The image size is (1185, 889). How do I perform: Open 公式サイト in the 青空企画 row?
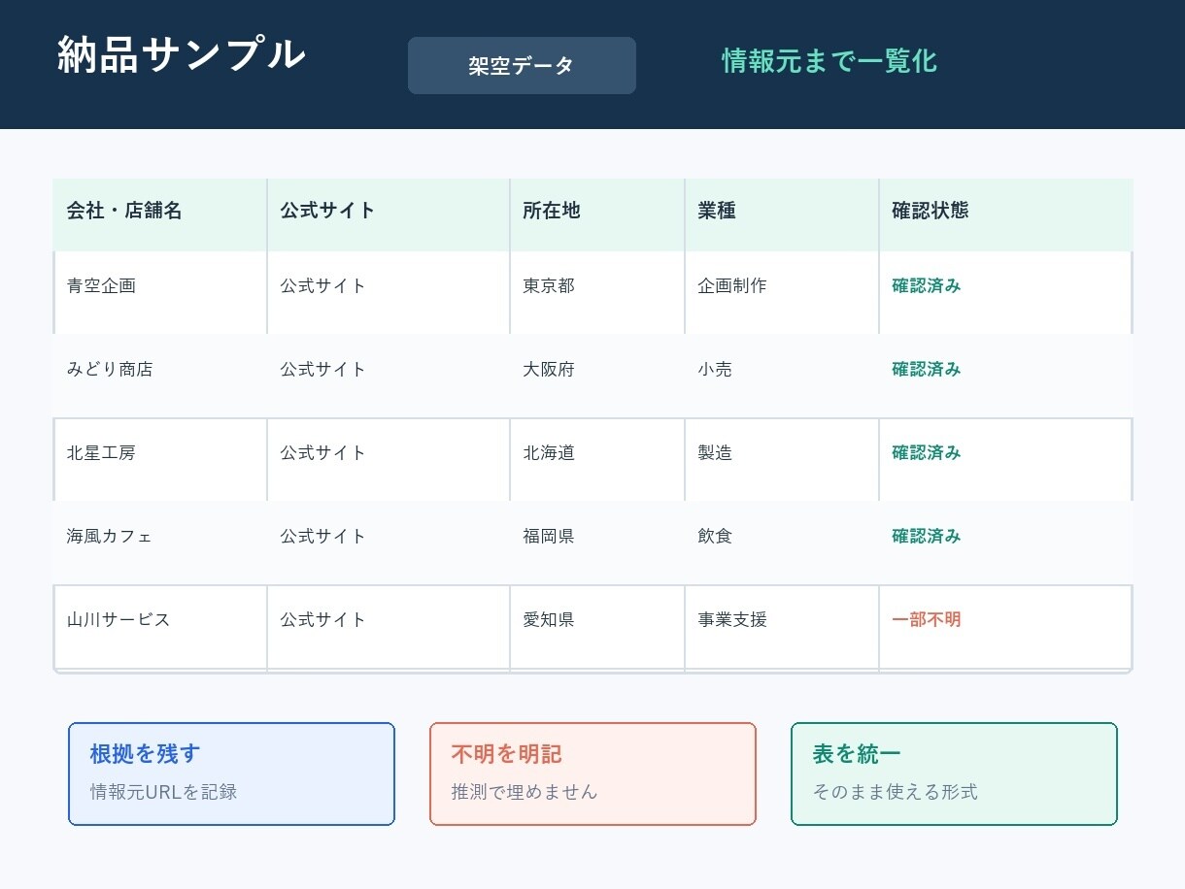click(323, 286)
